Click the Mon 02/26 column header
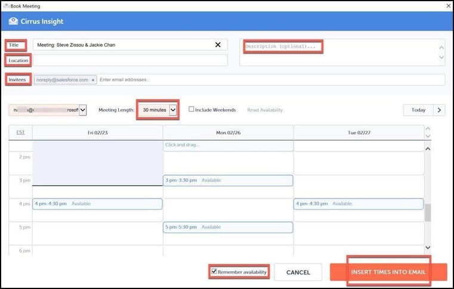The height and width of the screenshot is (289, 454). tap(228, 132)
